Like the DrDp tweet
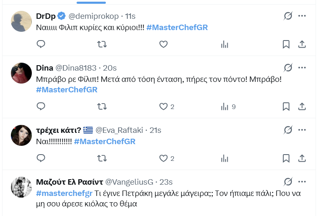This screenshot has width=321, height=216. coord(163,44)
